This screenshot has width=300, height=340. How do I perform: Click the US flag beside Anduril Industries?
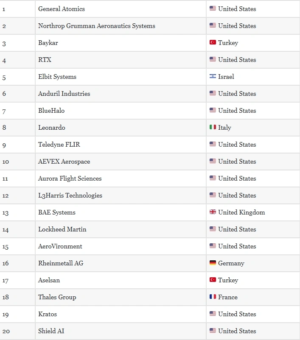point(213,93)
